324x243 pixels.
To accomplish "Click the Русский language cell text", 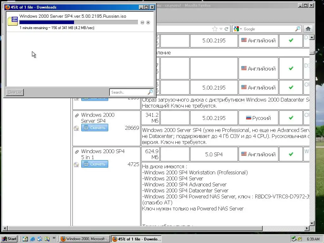I will pyautogui.click(x=261, y=118).
